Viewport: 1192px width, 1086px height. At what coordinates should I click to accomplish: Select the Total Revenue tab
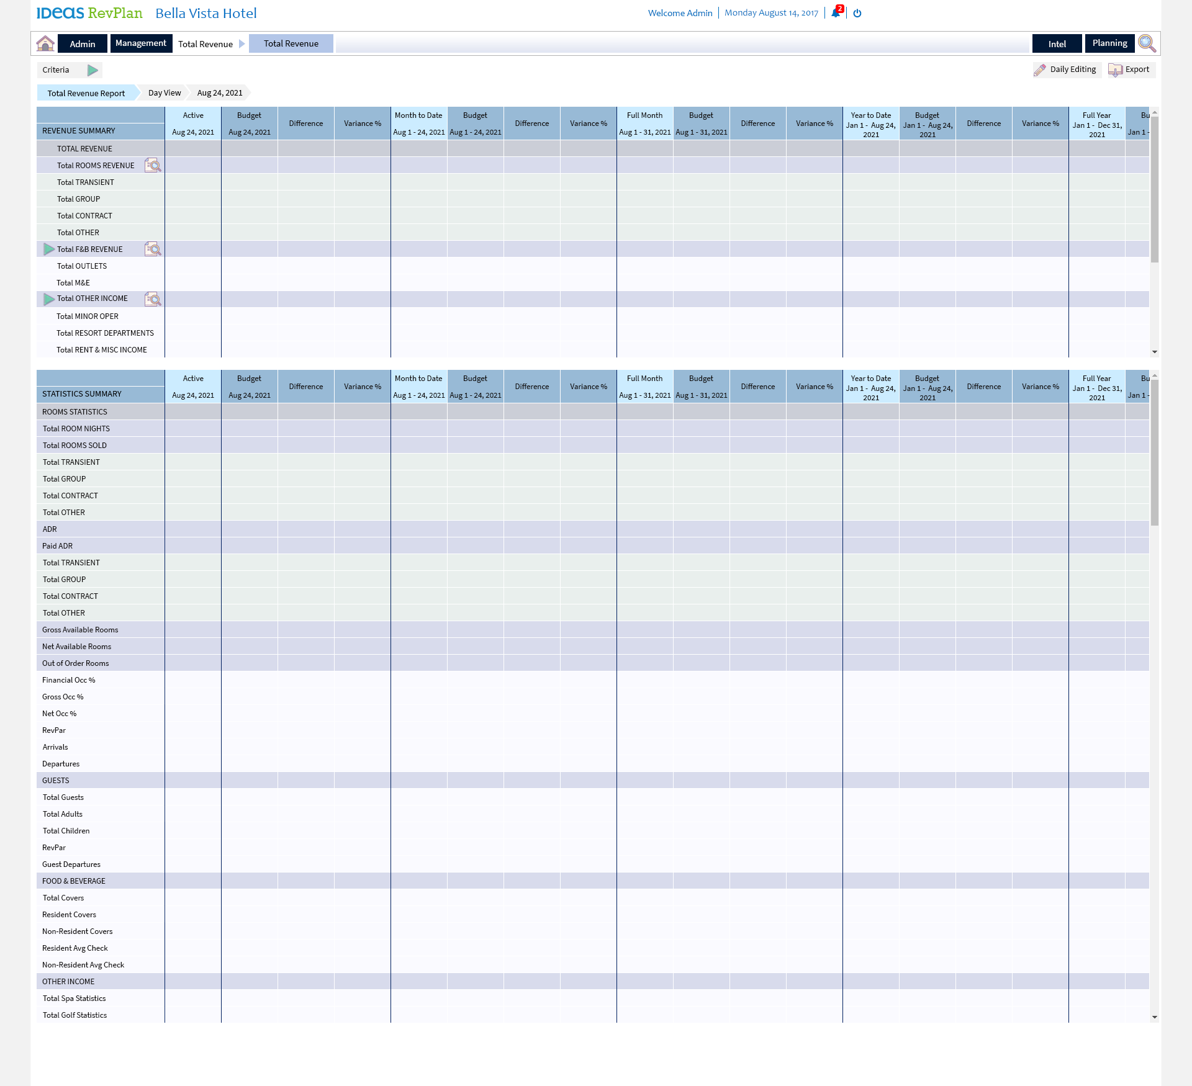point(291,43)
